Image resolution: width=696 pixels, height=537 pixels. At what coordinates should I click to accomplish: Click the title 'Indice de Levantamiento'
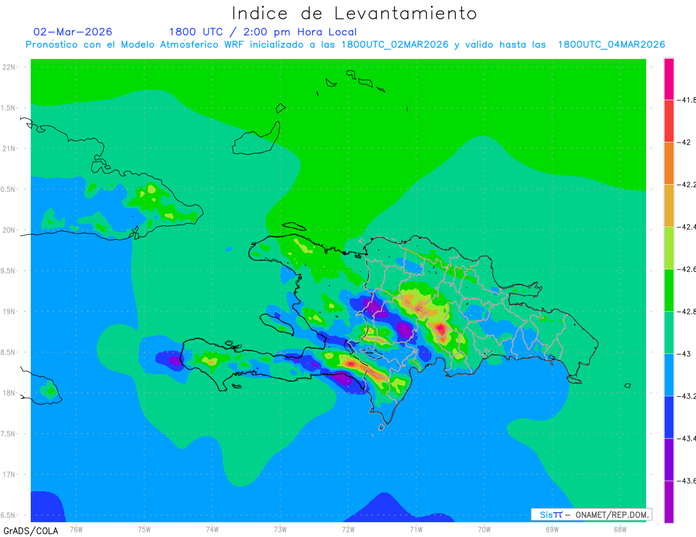point(354,13)
